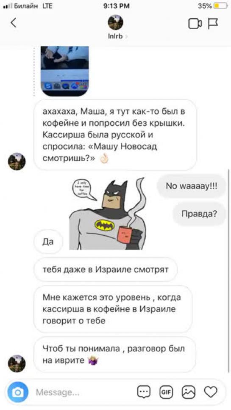This screenshot has width=231, height=410.
Task: Open quick replies speech bubble icon
Action: pyautogui.click(x=144, y=392)
